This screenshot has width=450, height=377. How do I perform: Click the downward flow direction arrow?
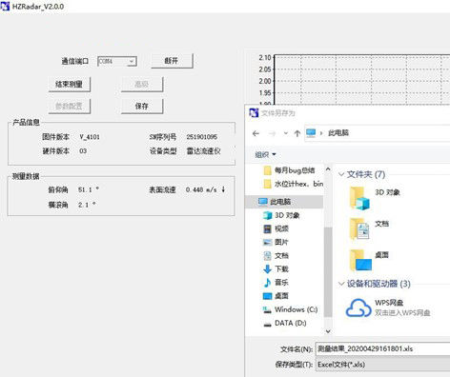pos(223,189)
